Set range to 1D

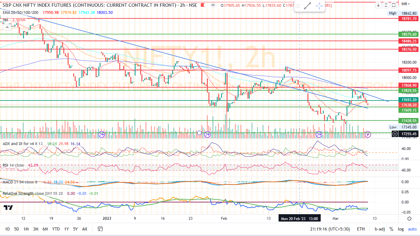[7, 229]
